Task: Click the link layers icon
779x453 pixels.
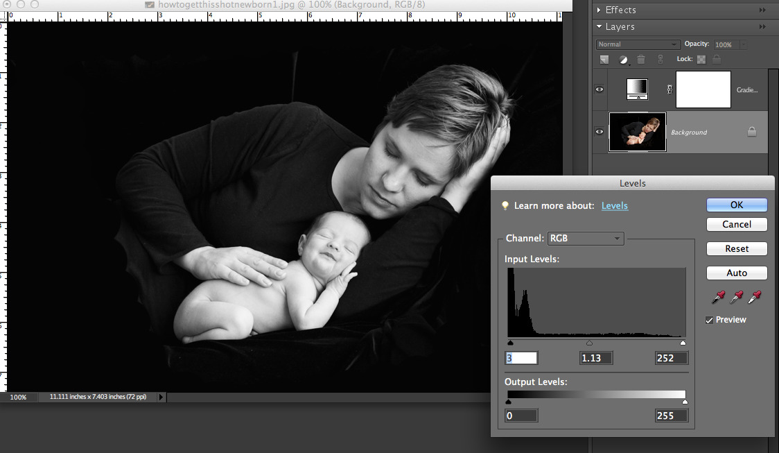Action: tap(660, 60)
